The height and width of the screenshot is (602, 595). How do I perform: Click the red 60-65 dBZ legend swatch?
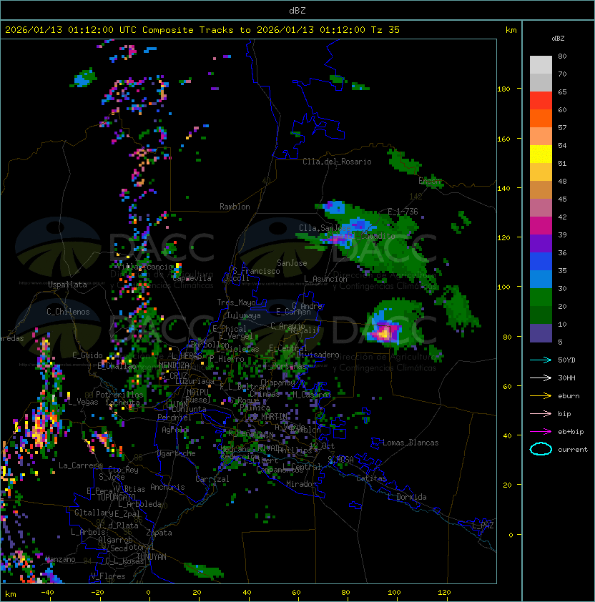coord(541,101)
